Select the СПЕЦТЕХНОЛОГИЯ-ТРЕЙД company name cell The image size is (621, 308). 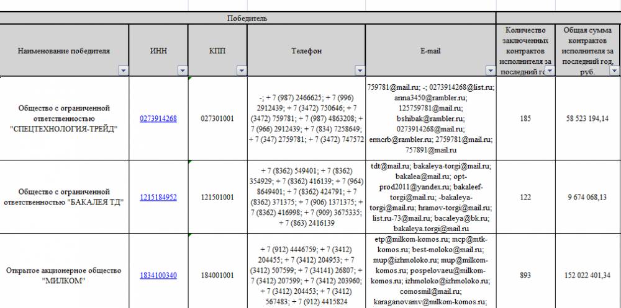(x=64, y=118)
